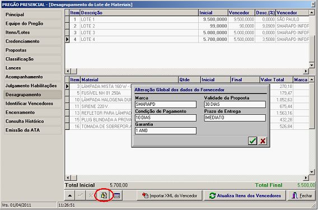The height and width of the screenshot is (210, 318).
Task: Click the up-arrow navigation button in bottom toolbar
Action: pos(70,195)
